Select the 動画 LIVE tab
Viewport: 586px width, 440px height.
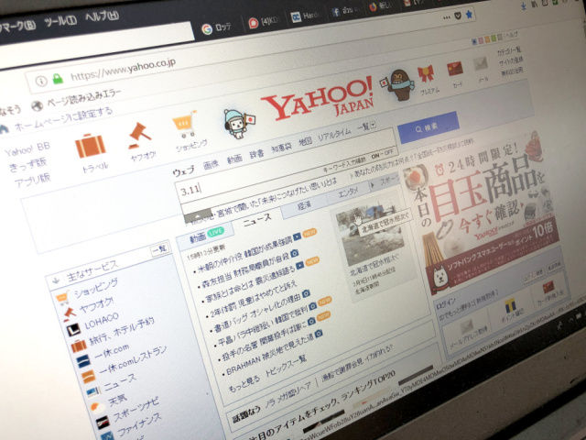(206, 236)
